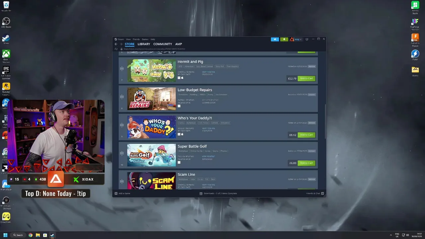
Task: Open Google Chrome from the taskbar
Action: 31,235
